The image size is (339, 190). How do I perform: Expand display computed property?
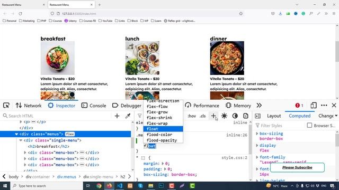[257, 146]
